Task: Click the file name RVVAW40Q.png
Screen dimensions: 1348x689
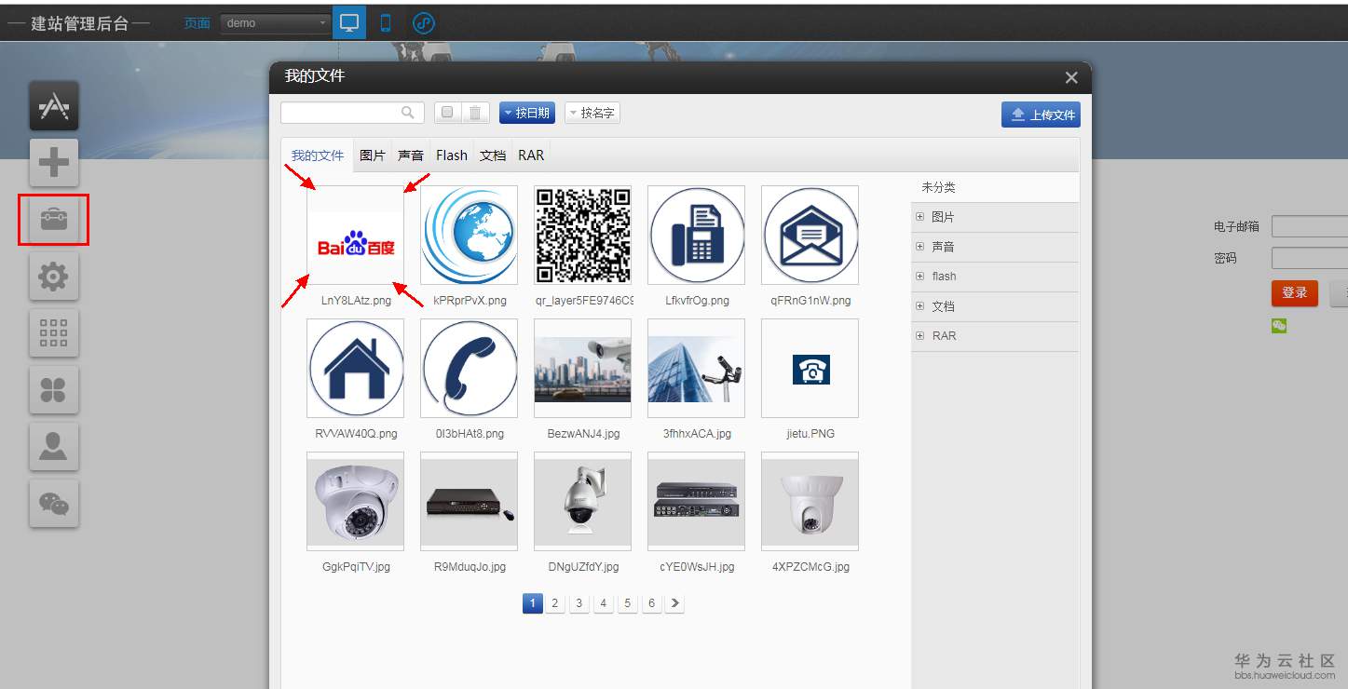Action: [356, 434]
